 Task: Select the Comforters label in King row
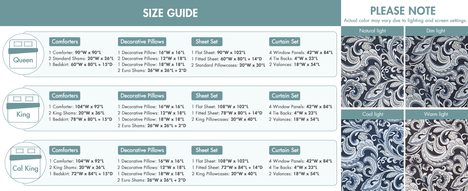pyautogui.click(x=65, y=96)
